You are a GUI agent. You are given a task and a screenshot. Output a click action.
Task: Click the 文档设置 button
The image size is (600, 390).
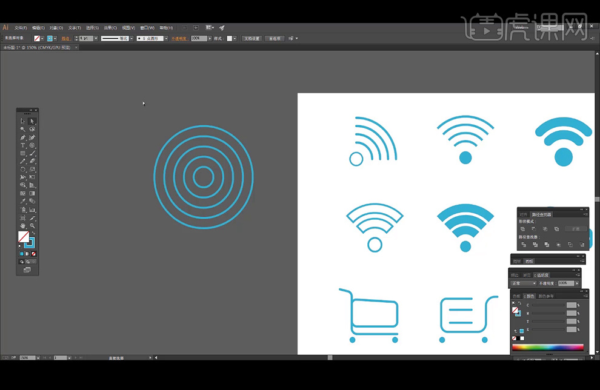252,38
